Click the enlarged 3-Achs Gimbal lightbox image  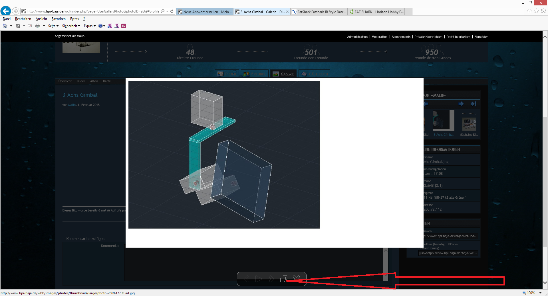(224, 155)
